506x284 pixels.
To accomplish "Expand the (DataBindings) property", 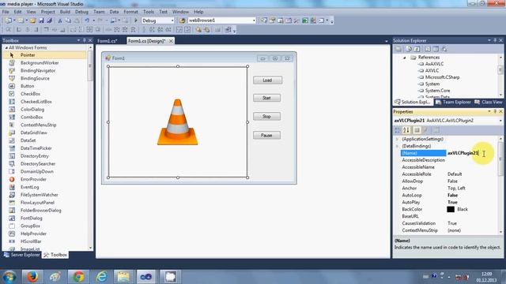I will [x=397, y=146].
